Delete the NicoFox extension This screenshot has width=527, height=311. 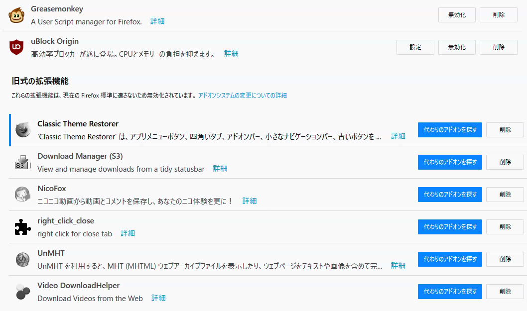tap(505, 195)
